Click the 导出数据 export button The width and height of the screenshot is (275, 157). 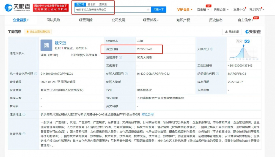point(232,32)
